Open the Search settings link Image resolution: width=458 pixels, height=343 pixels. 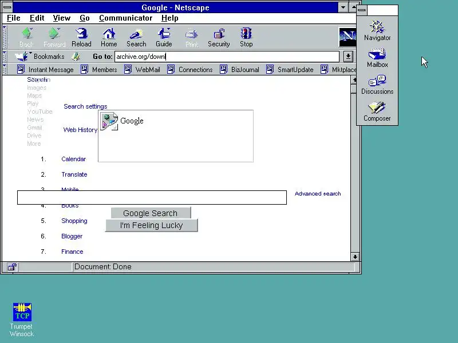(85, 106)
